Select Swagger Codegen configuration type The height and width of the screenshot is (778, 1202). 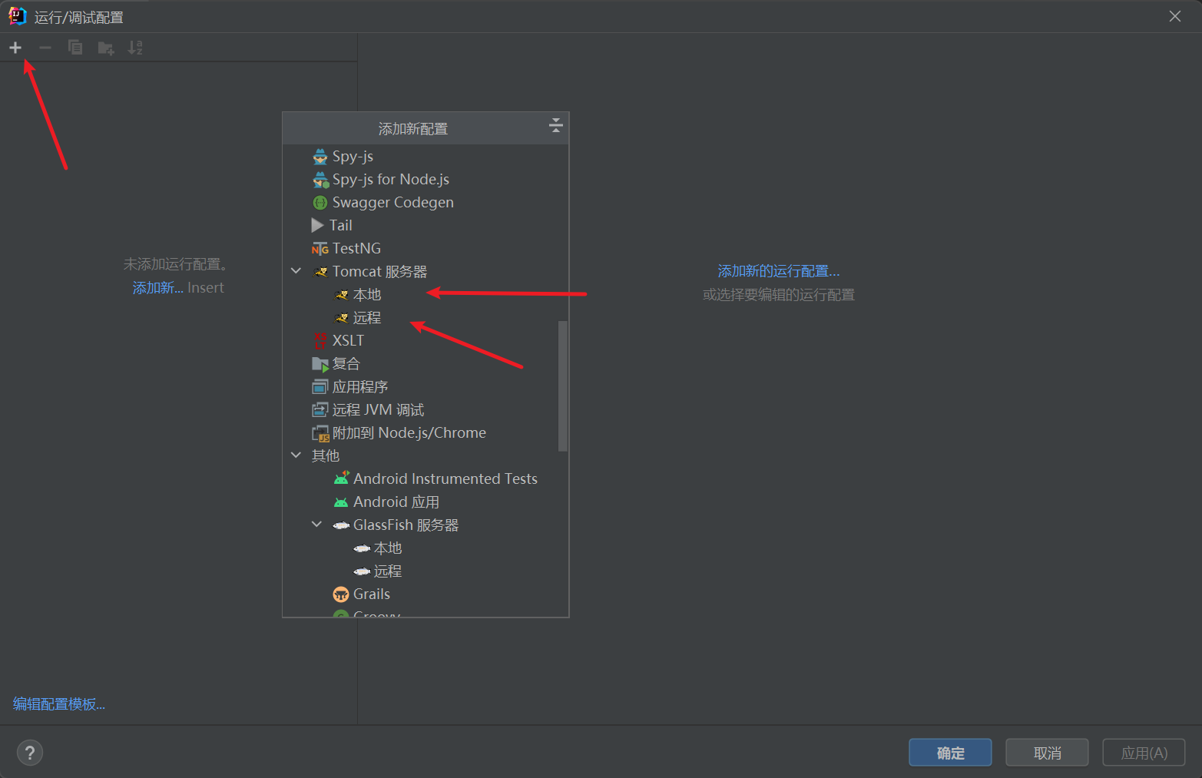click(x=392, y=203)
